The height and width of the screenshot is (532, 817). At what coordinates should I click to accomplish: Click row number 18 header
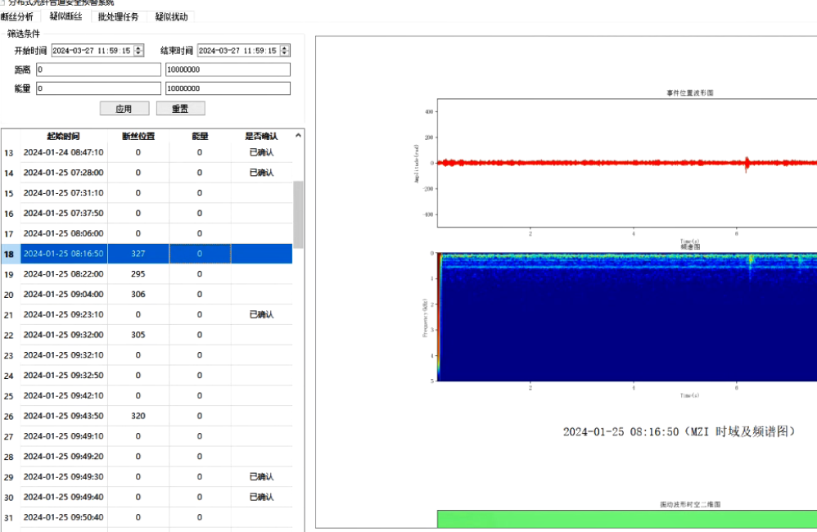[x=9, y=254]
